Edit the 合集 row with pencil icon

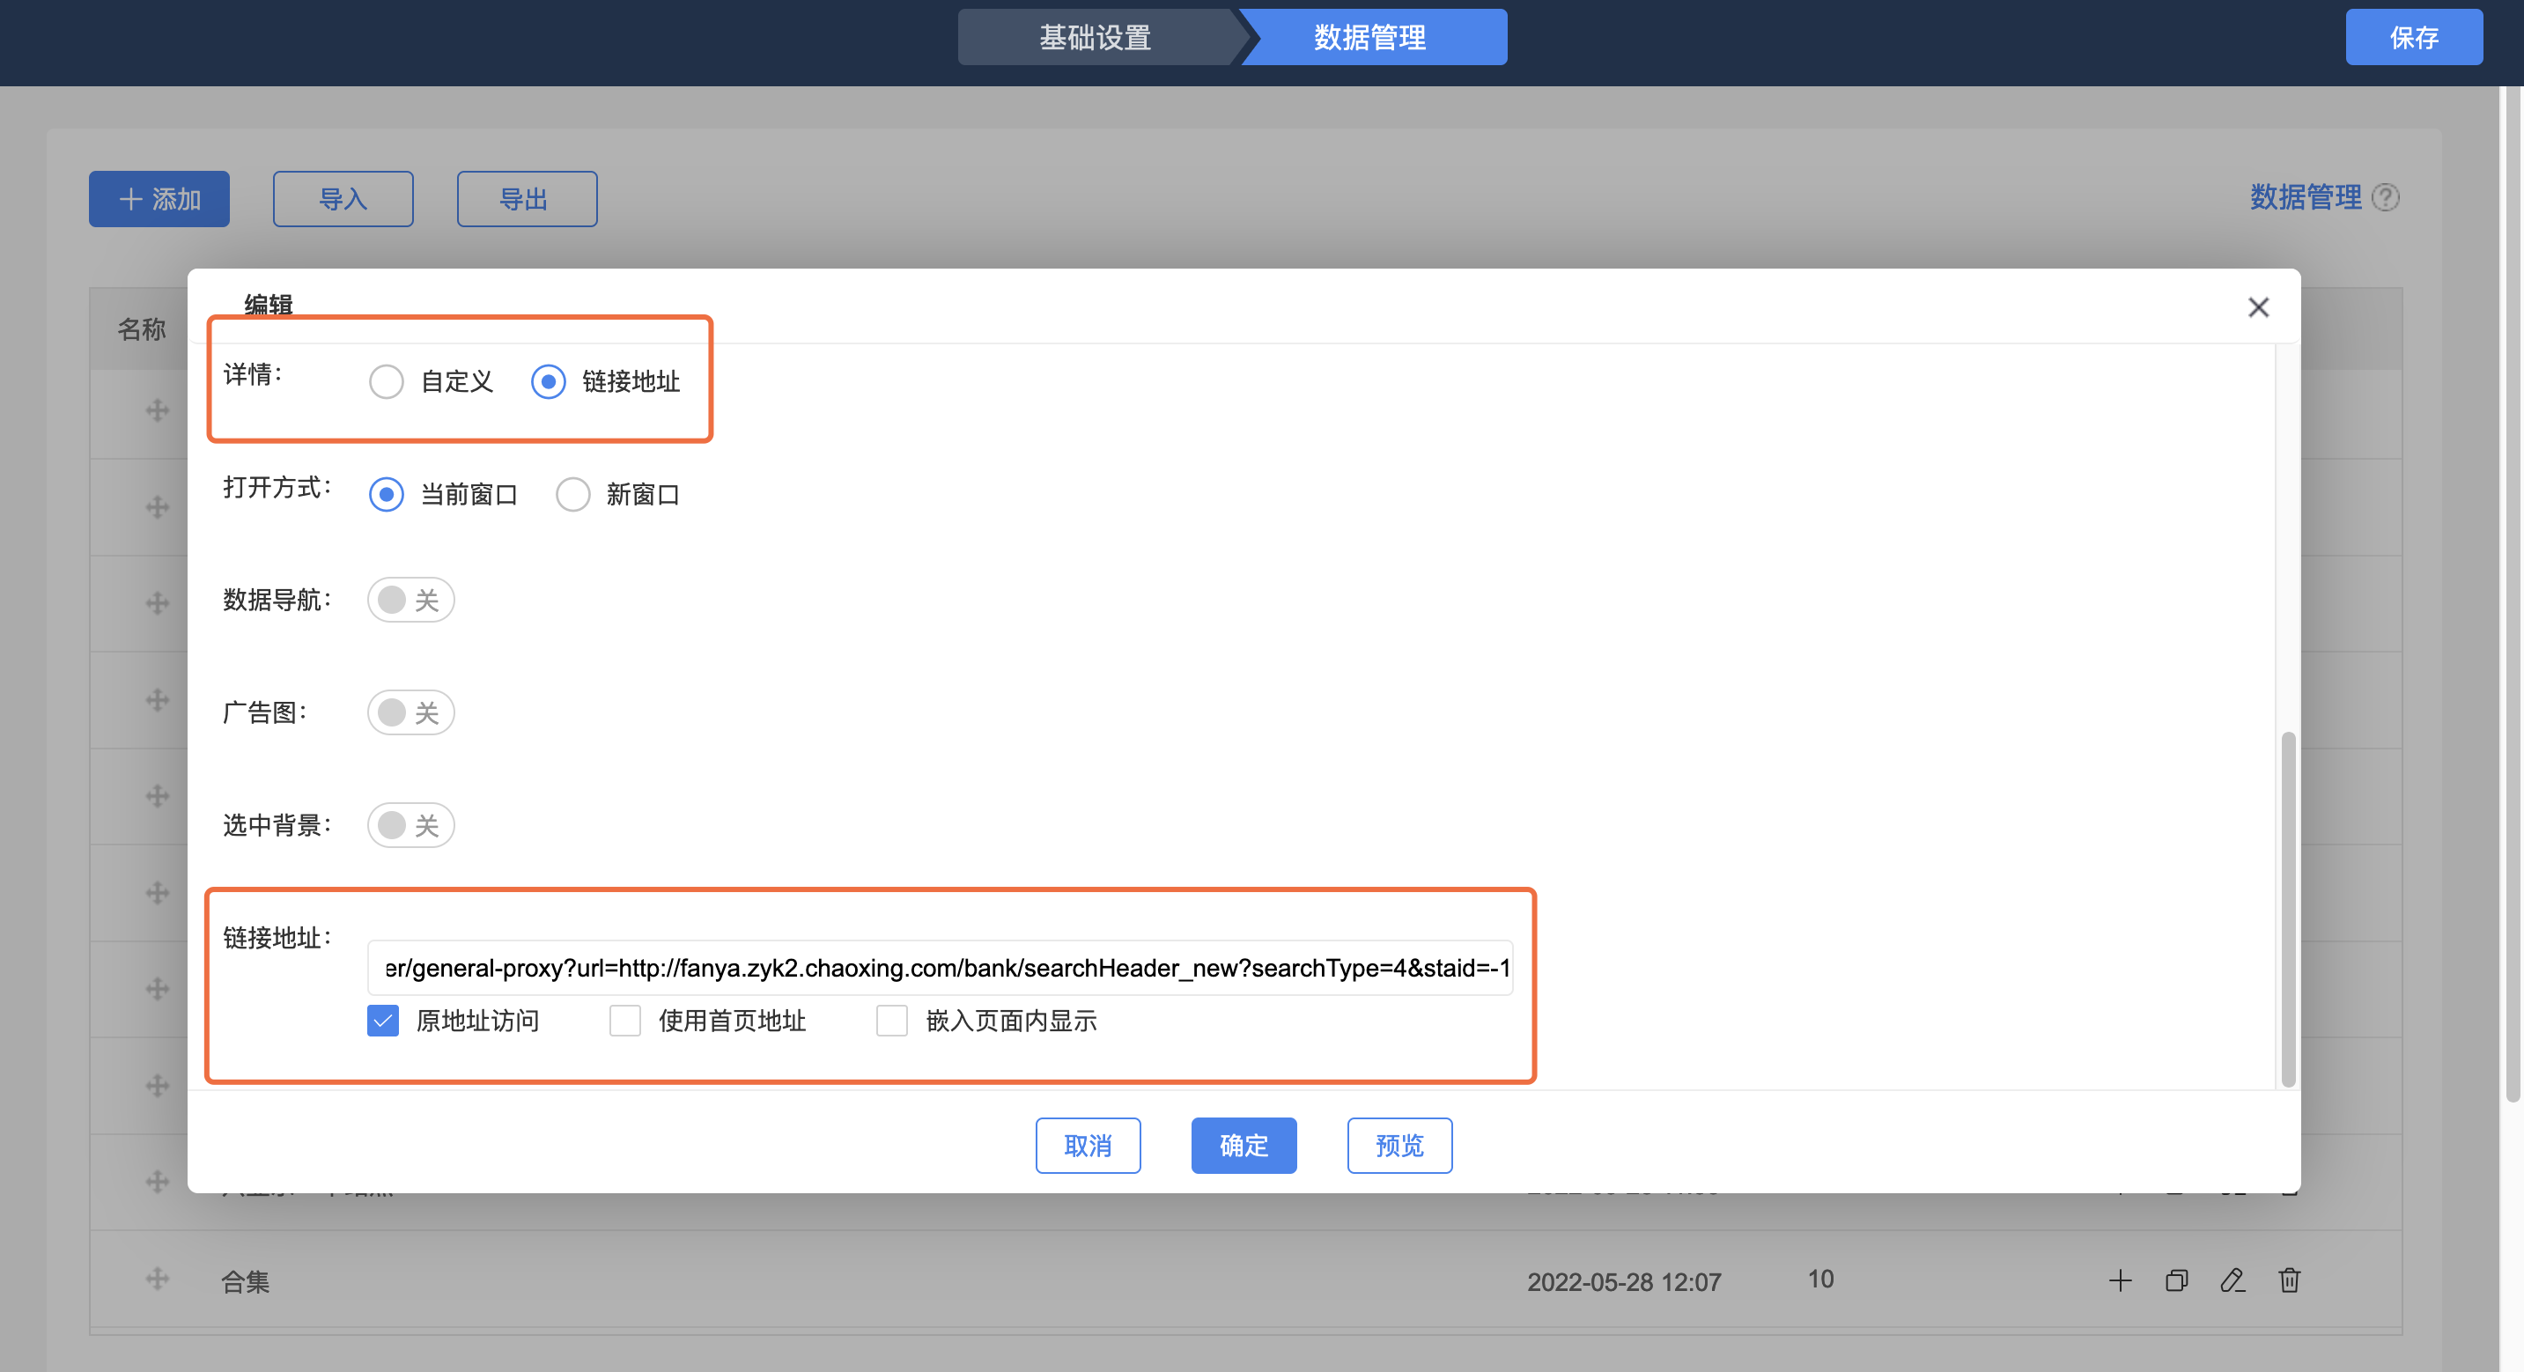click(x=2233, y=1280)
